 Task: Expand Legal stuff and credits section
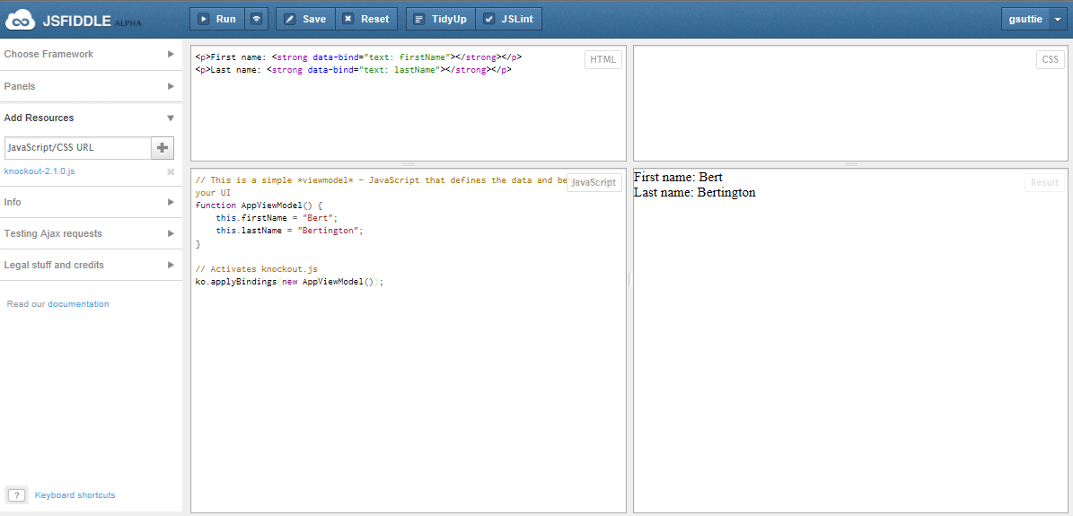coord(91,265)
